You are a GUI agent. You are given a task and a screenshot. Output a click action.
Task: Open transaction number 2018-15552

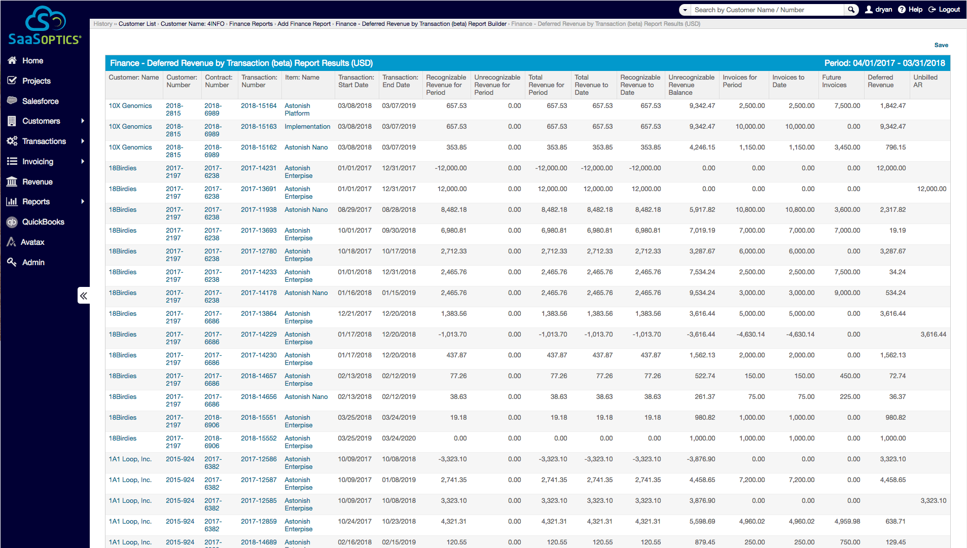pos(259,439)
